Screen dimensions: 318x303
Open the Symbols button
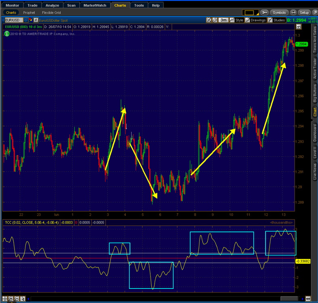[x=279, y=13]
